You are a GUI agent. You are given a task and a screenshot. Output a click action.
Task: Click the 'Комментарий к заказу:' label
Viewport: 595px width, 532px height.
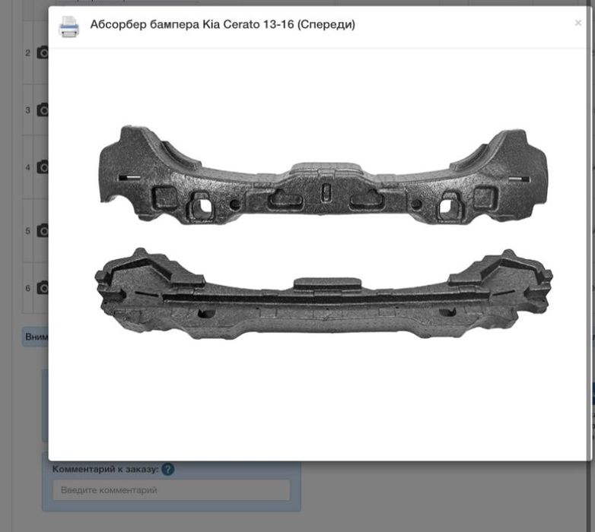pyautogui.click(x=106, y=469)
